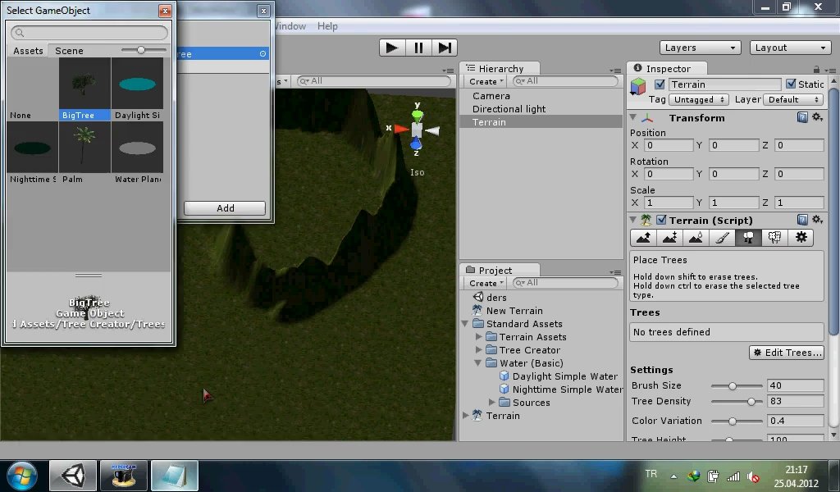Collapse the Water (Basic) folder

point(478,363)
